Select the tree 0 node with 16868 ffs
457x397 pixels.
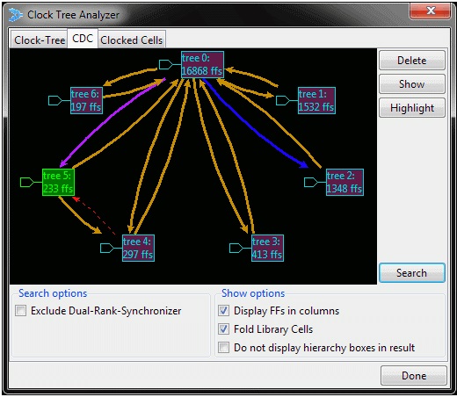point(202,65)
